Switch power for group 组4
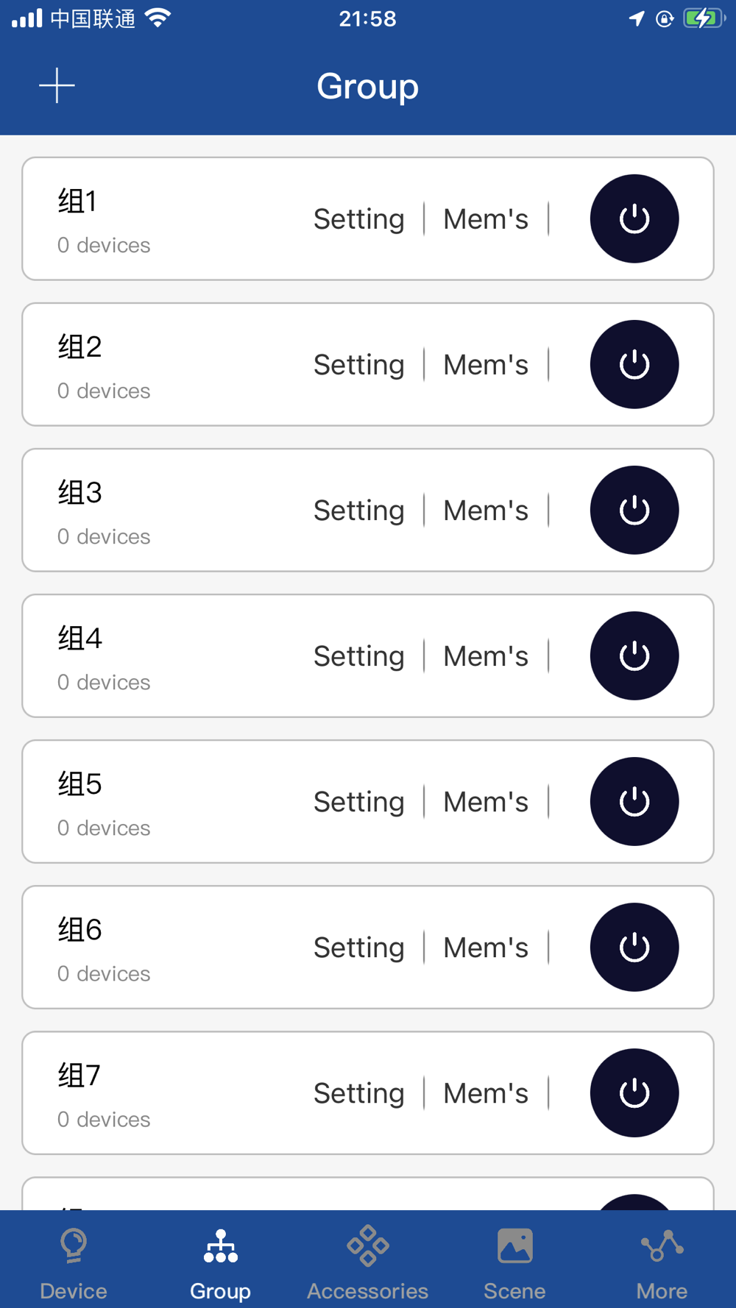This screenshot has height=1308, width=736. coord(634,655)
